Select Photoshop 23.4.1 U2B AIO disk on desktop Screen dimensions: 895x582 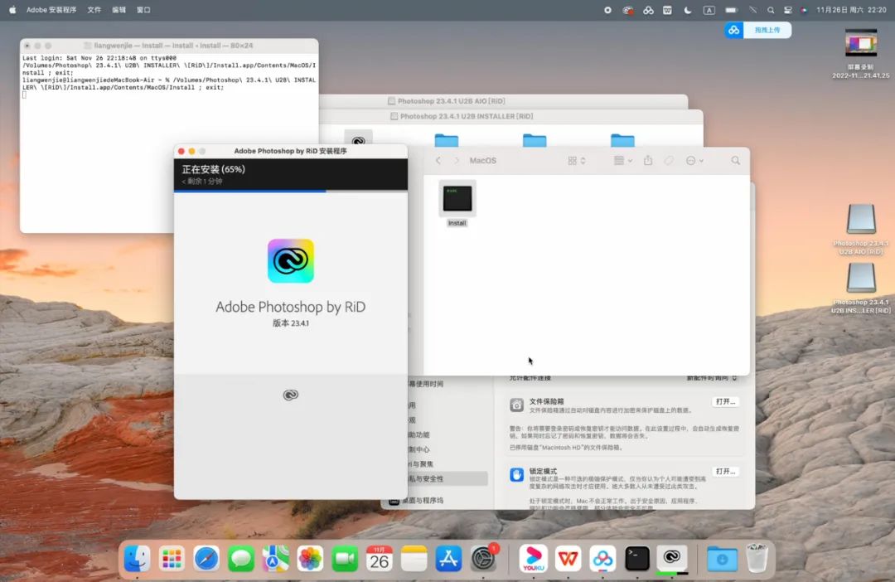pos(861,230)
